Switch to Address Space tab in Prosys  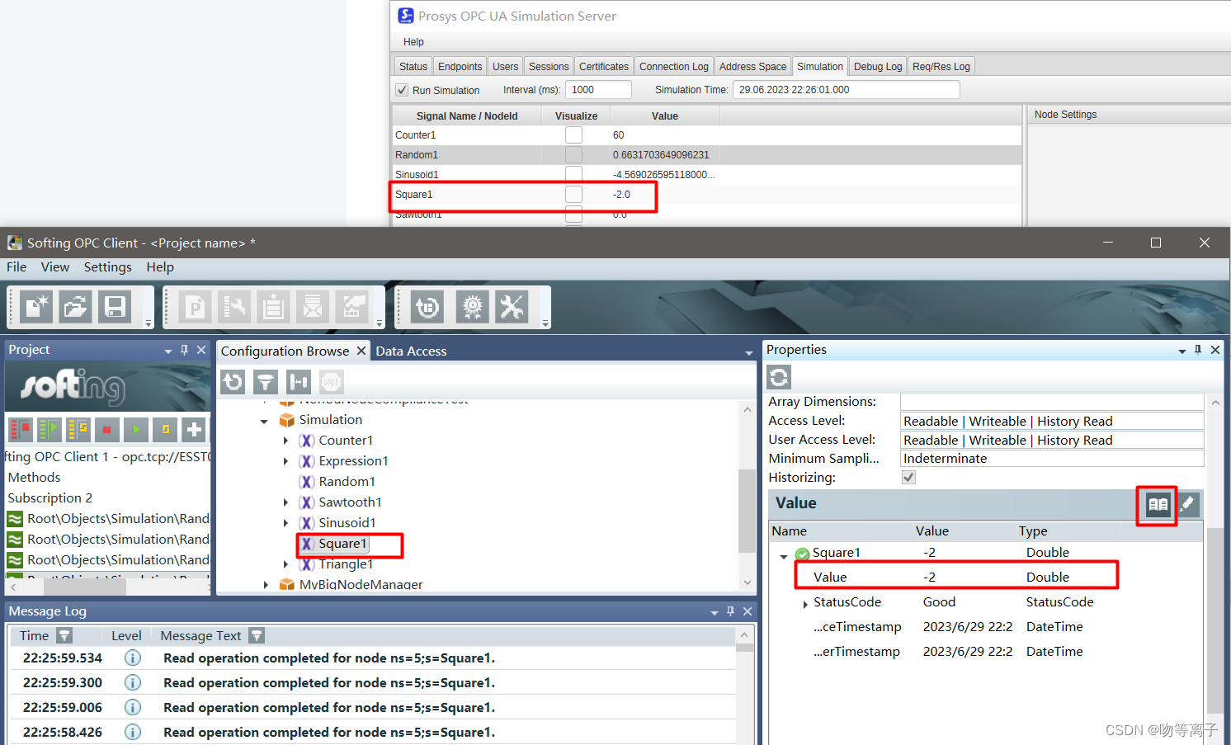click(752, 67)
